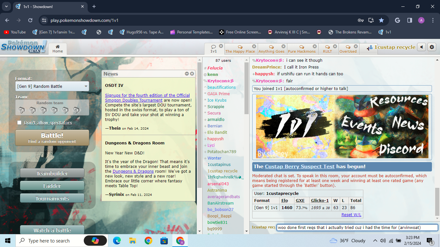This screenshot has width=440, height=247.
Task: Open the Chrome menu
Action: coord(433,20)
